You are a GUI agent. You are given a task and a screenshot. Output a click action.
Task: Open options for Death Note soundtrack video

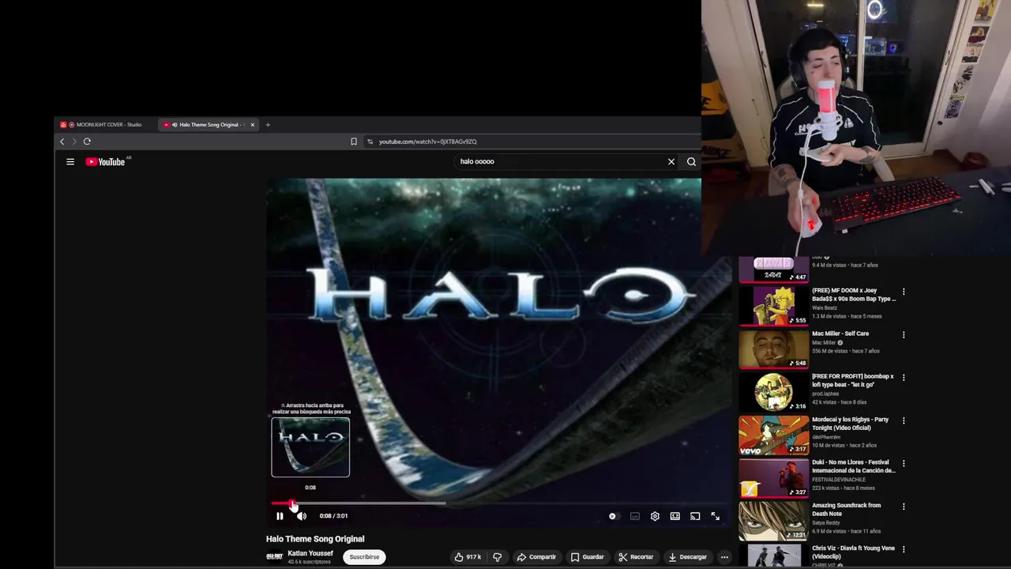(x=904, y=507)
